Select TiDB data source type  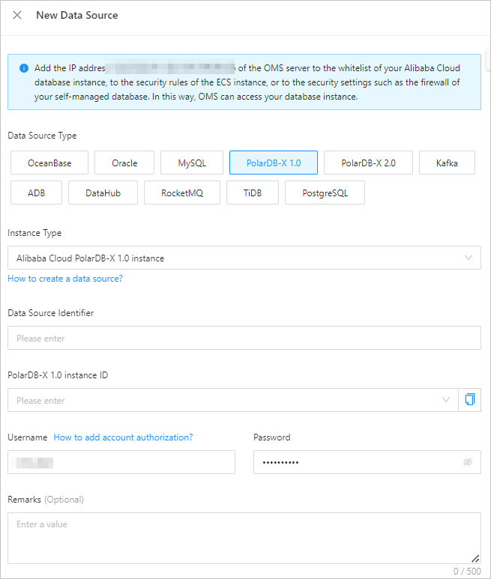pos(253,193)
